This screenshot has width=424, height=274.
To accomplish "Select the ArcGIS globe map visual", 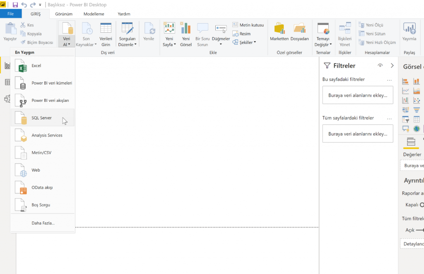I will pyautogui.click(x=417, y=129).
